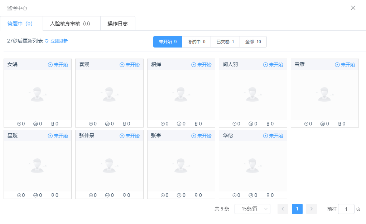The height and width of the screenshot is (224, 366).
Task: Click the 立即刷新 link
Action: pyautogui.click(x=59, y=41)
